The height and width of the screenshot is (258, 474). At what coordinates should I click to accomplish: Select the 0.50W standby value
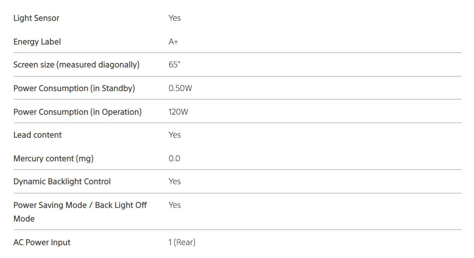180,88
